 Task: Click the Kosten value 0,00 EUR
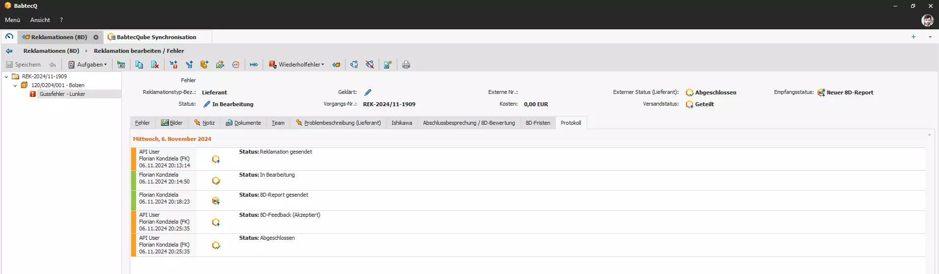click(x=536, y=104)
